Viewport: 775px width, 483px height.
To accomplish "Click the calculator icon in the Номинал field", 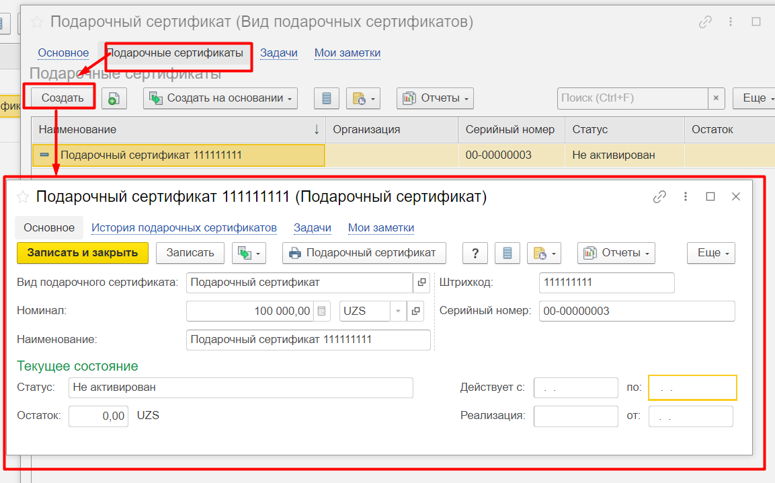I will [x=323, y=311].
